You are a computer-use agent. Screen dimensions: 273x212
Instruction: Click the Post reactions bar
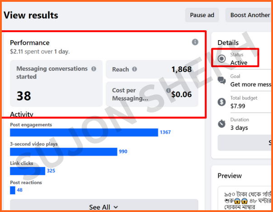pyautogui.click(x=13, y=190)
